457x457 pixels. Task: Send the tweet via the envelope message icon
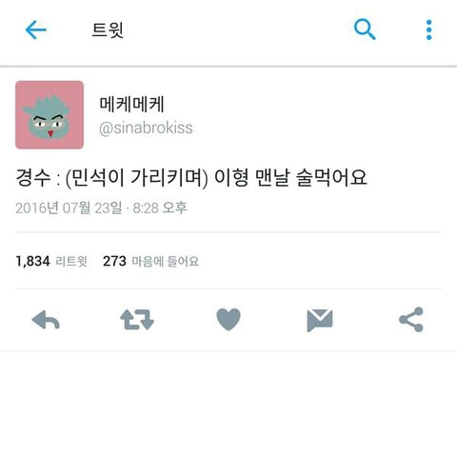tap(320, 320)
